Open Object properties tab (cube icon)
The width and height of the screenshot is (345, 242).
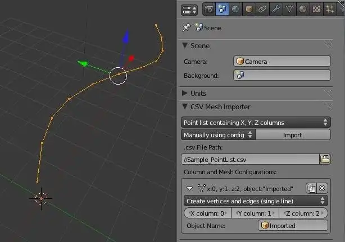249,9
